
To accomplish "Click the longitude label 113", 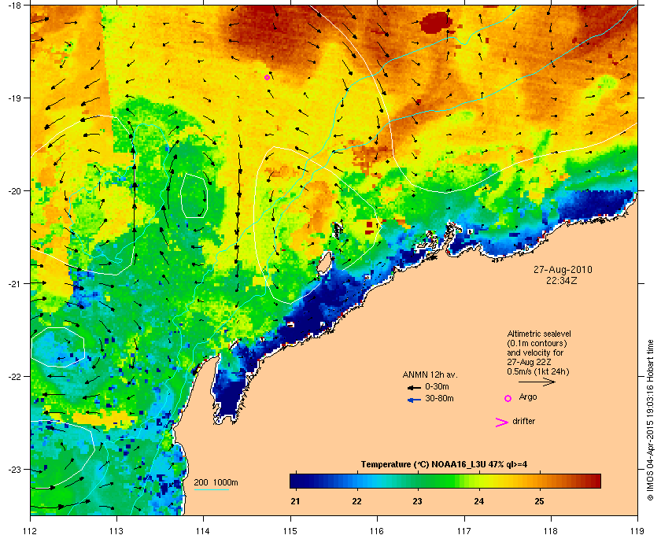I will coord(116,530).
